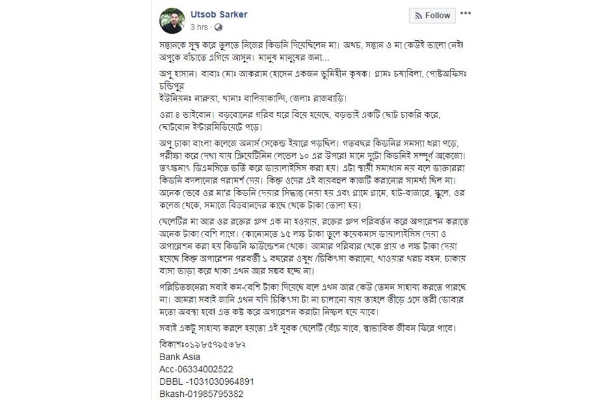The image size is (601, 401).
Task: Click the DBBL -1031030964891 line
Action: tap(207, 382)
